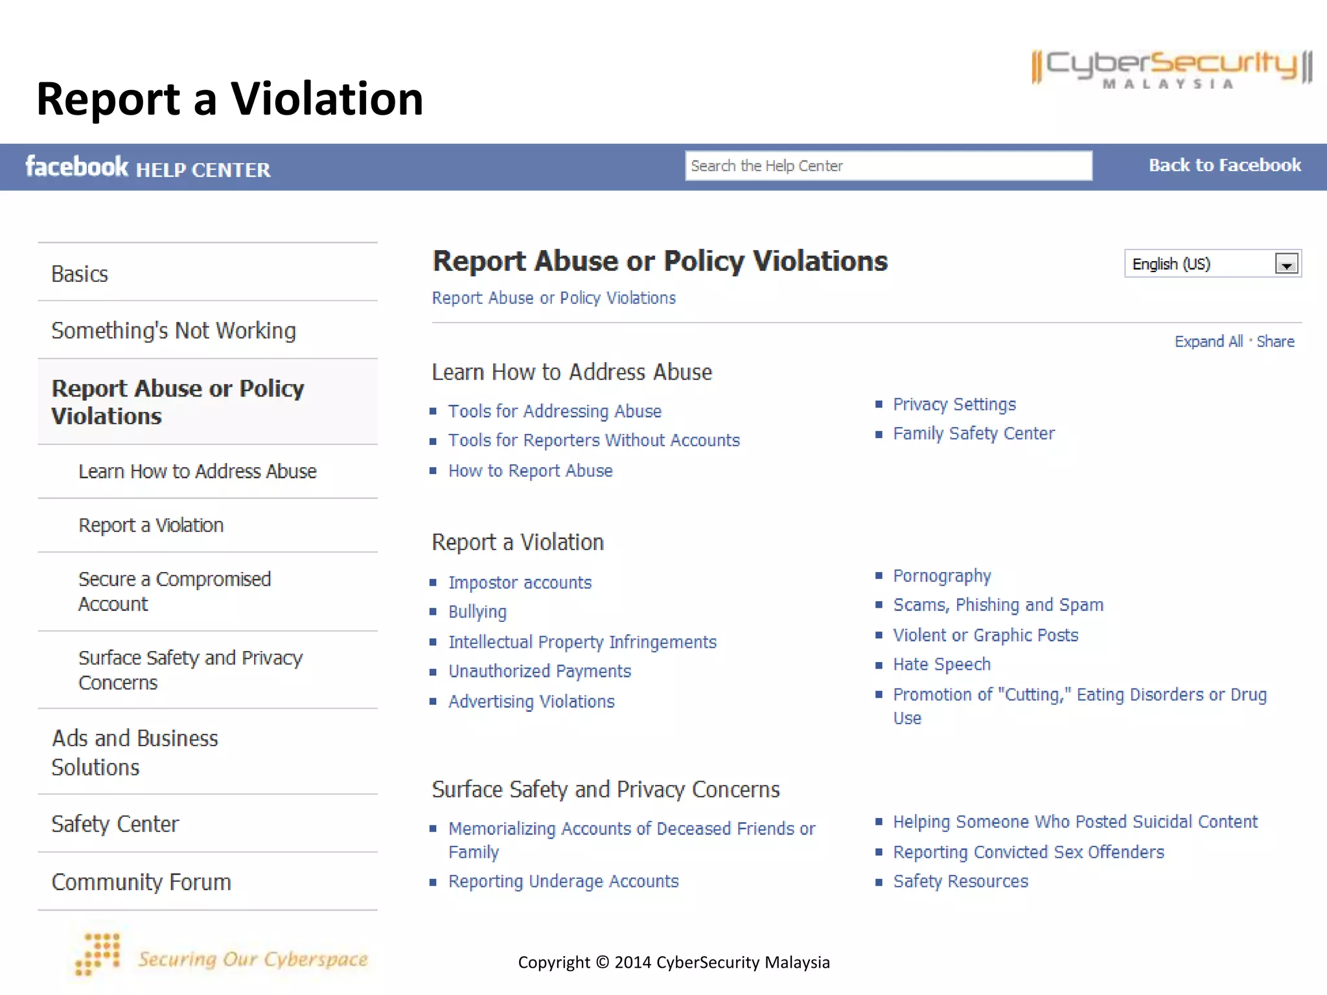This screenshot has width=1327, height=995.
Task: Open Ads and Business Solutions section
Action: (207, 752)
